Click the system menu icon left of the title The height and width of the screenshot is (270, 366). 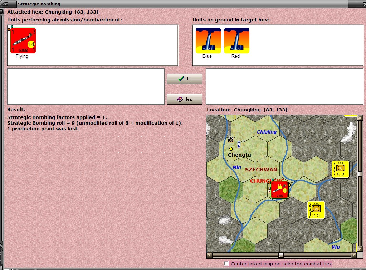coord(5,4)
